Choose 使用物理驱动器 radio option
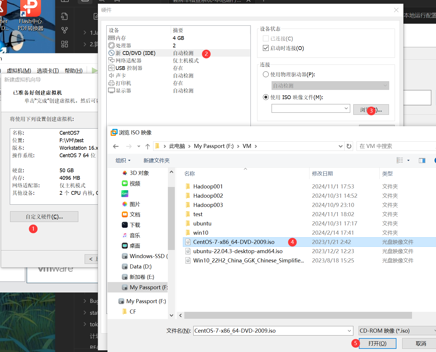This screenshot has width=436, height=352. coord(266,74)
